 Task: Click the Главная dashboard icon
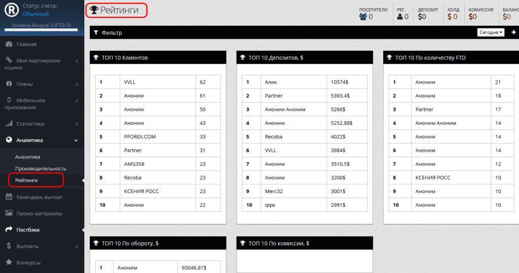point(9,44)
